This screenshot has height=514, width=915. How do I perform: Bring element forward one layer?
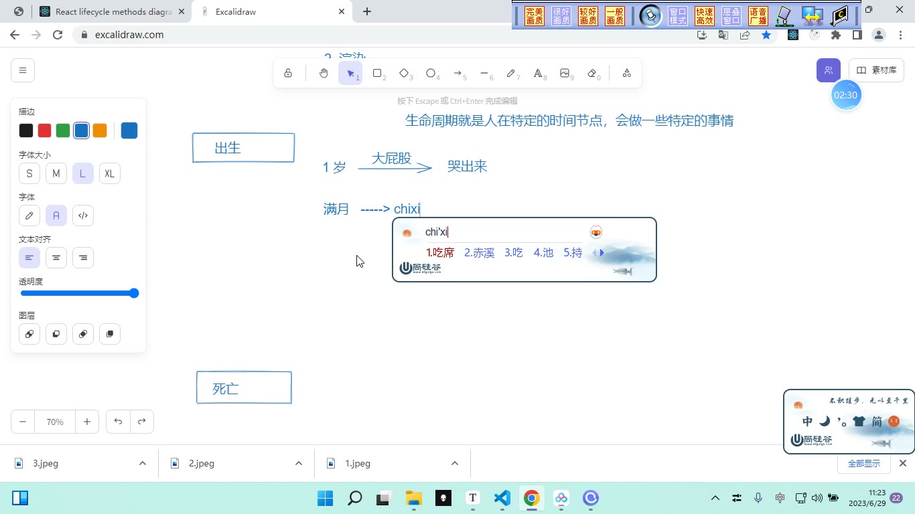[x=83, y=333]
